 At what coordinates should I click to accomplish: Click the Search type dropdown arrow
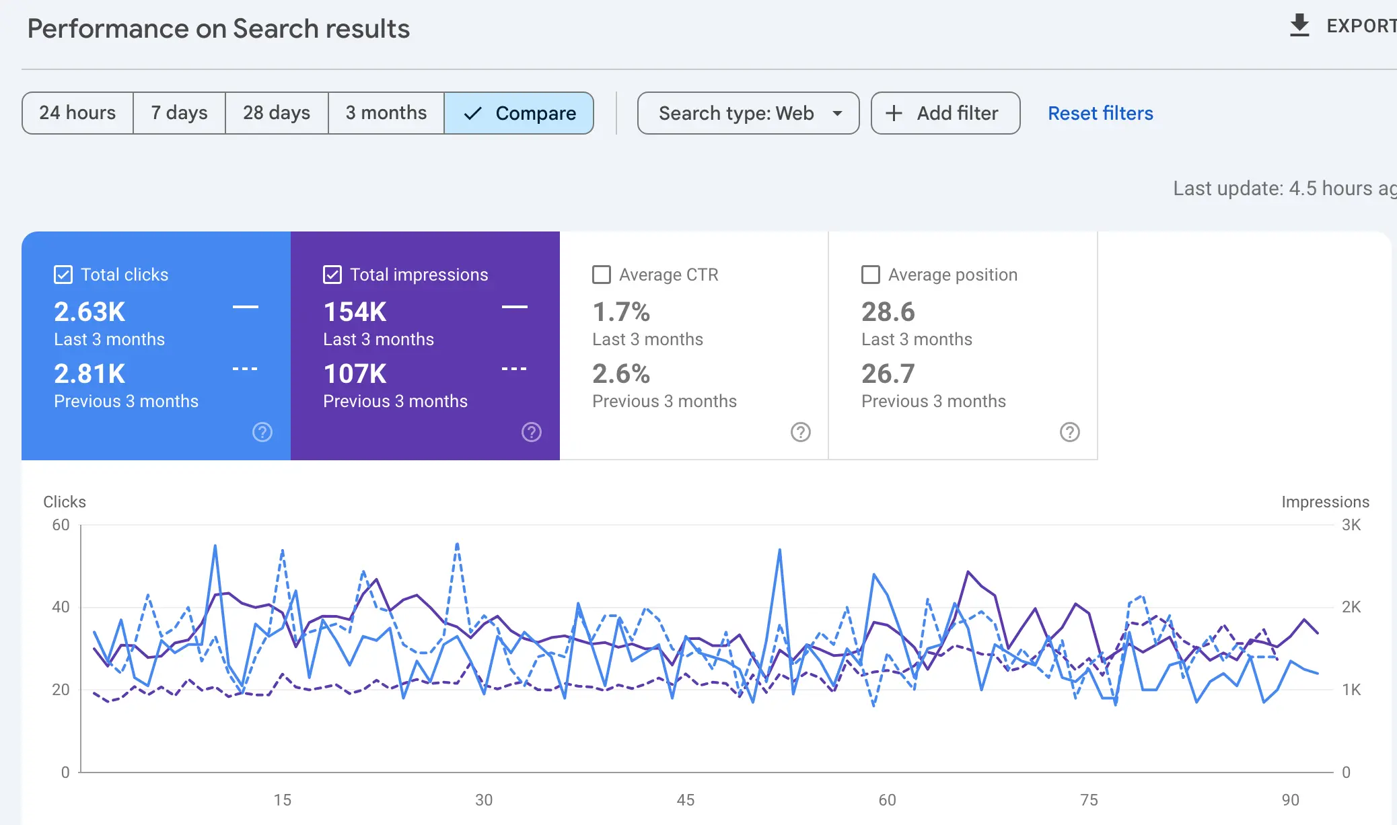pyautogui.click(x=837, y=113)
